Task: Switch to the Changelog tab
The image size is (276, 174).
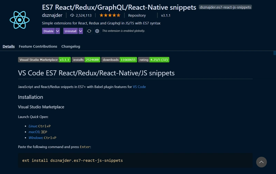Action: pyautogui.click(x=71, y=47)
